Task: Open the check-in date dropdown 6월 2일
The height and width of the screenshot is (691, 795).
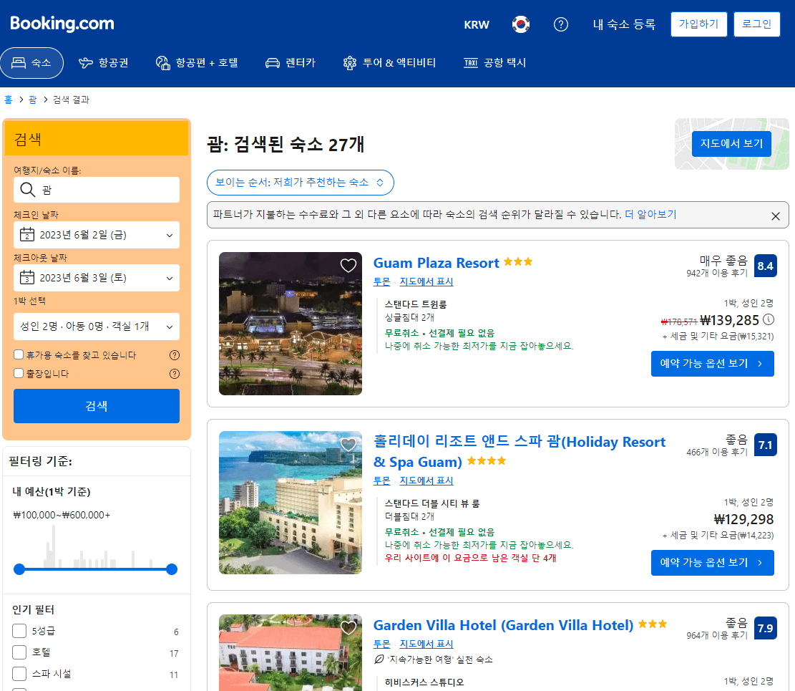Action: [x=97, y=235]
